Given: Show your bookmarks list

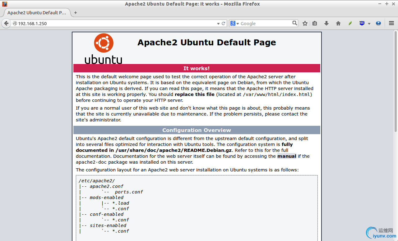Looking at the screenshot, I should [315, 23].
